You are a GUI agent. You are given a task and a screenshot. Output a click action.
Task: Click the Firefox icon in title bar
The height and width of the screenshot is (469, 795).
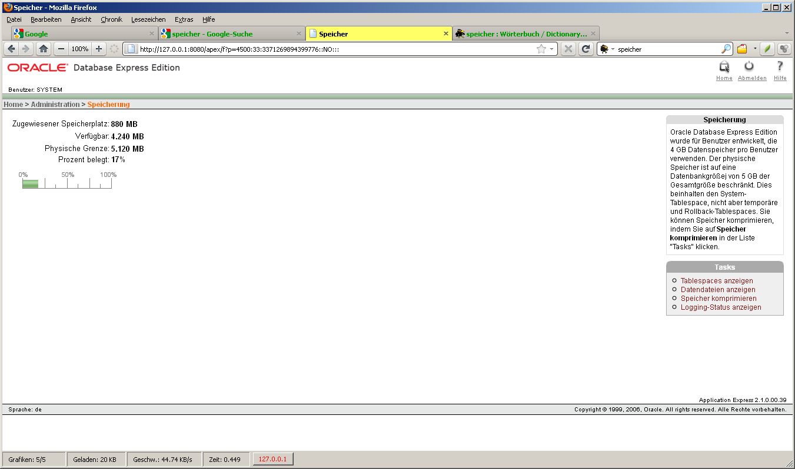[x=8, y=7]
